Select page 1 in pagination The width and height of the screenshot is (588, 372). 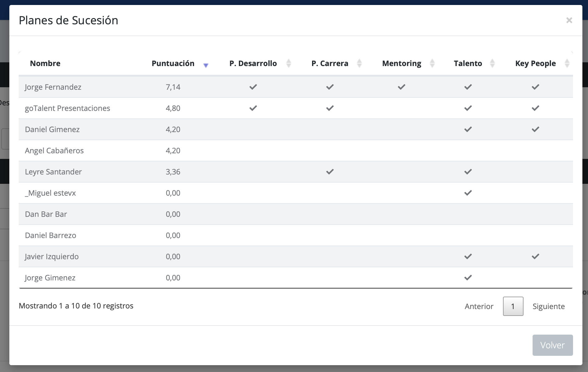point(513,306)
